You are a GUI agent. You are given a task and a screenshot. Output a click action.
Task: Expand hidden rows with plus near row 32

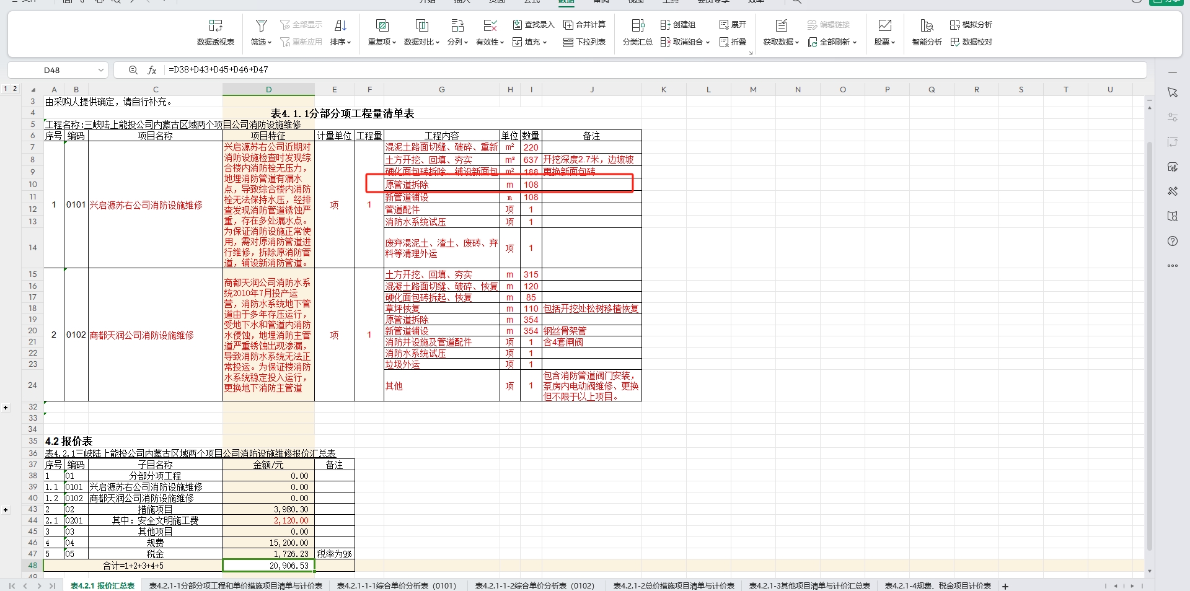[x=6, y=407]
